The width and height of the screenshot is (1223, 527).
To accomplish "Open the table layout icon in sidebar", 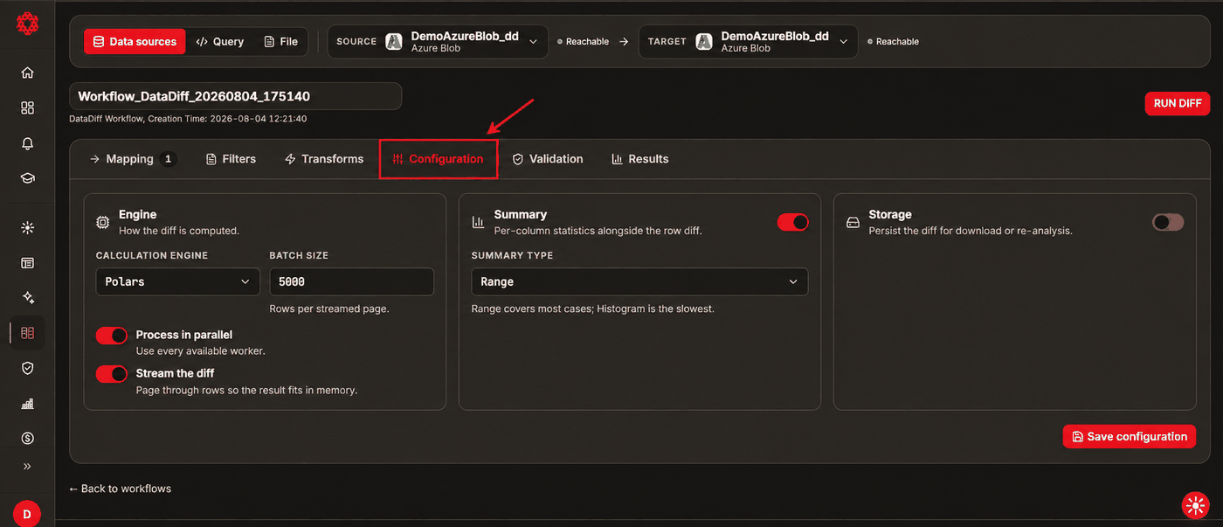I will (27, 262).
